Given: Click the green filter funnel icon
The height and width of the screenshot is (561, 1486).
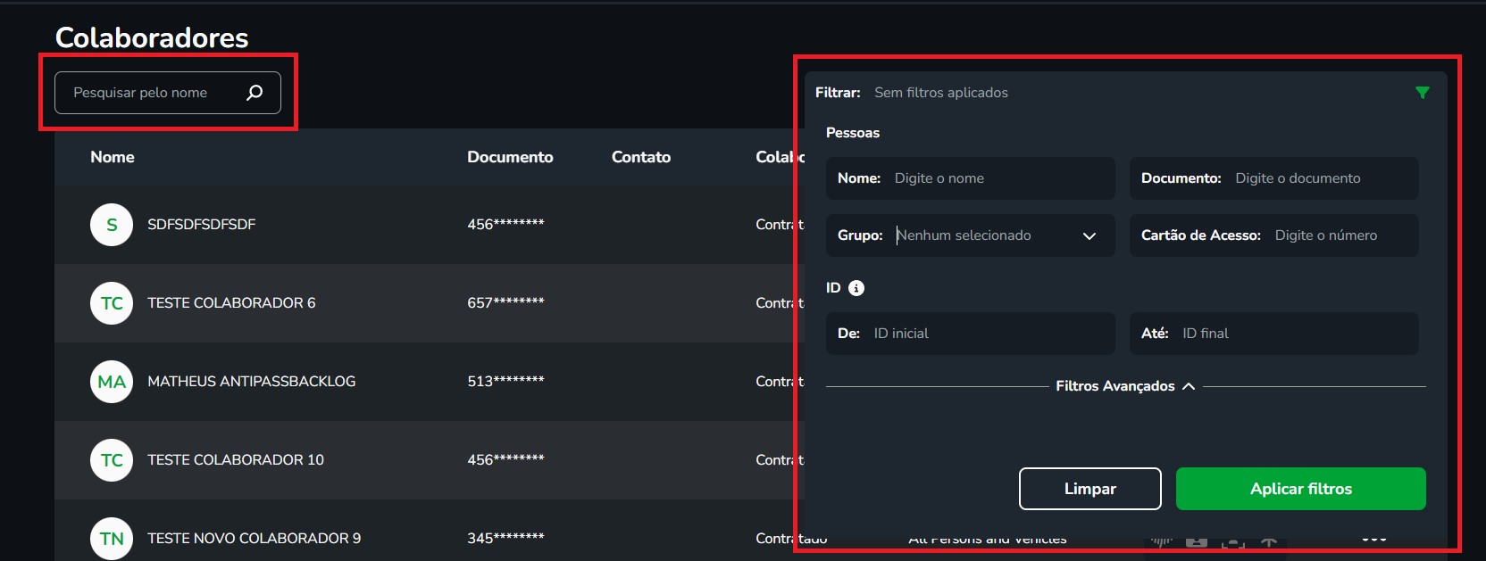Looking at the screenshot, I should pyautogui.click(x=1423, y=93).
